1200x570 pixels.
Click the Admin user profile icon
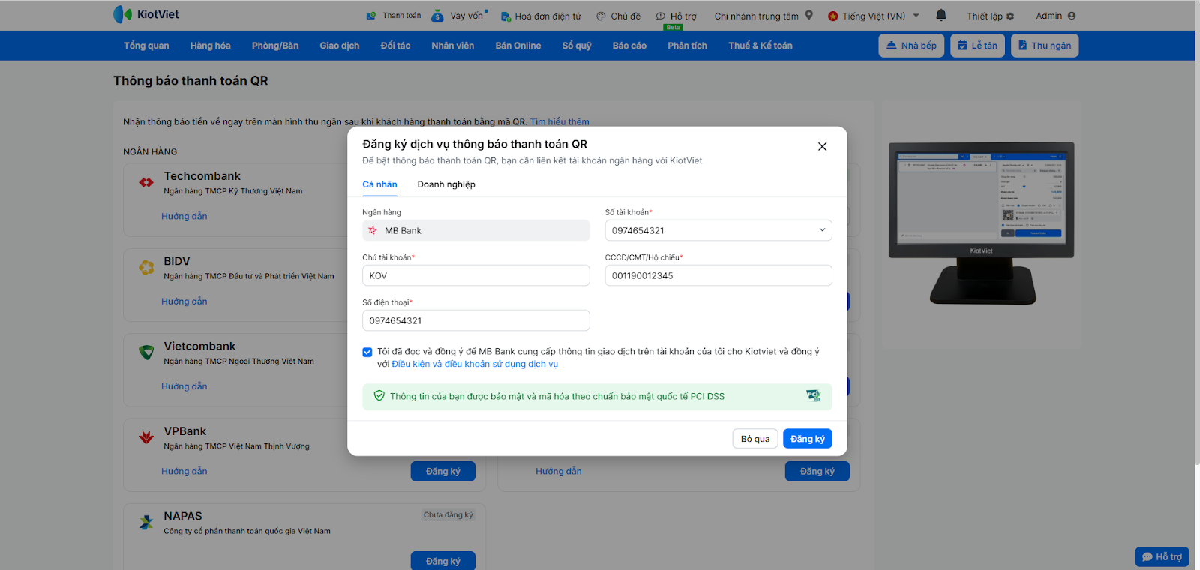tap(1072, 16)
